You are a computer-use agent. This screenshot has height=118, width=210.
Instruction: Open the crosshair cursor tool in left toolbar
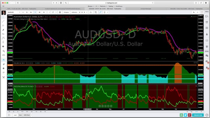(x=4, y=17)
